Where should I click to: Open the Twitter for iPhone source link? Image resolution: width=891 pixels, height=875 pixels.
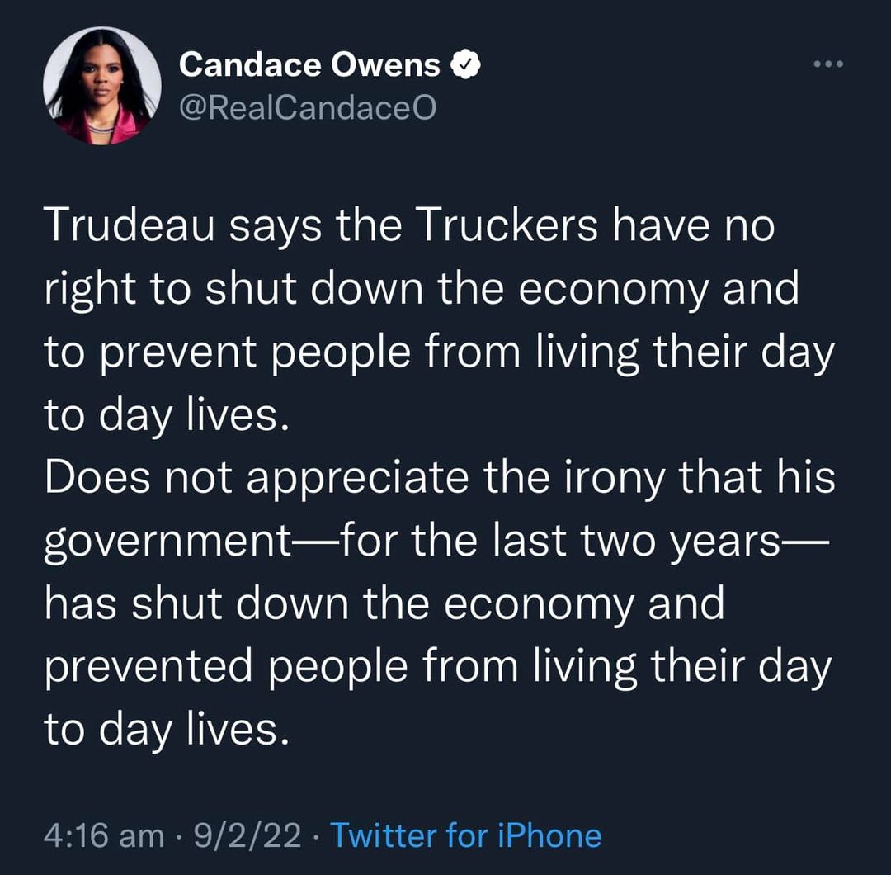coord(465,835)
